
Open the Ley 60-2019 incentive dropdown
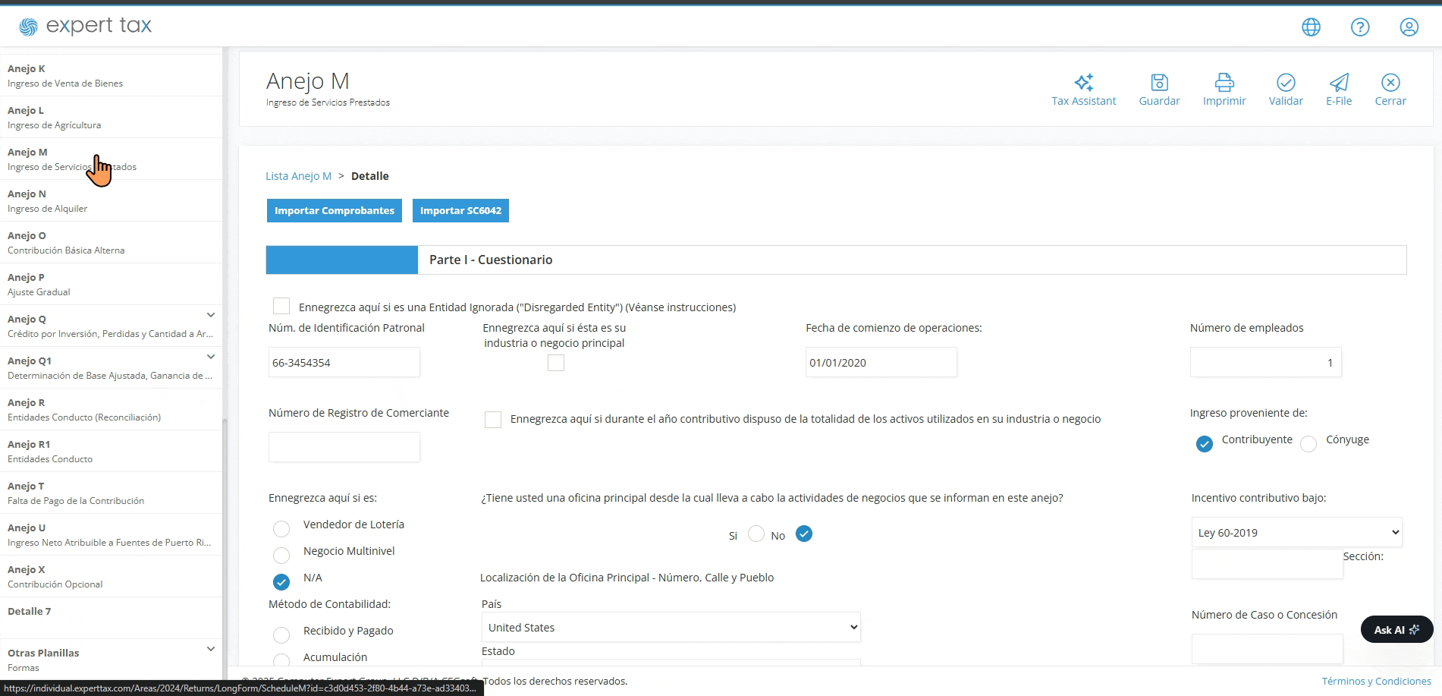[x=1296, y=532]
